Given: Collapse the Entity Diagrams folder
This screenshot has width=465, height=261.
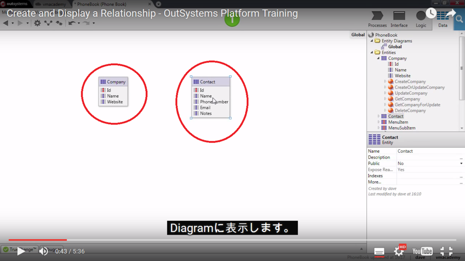Looking at the screenshot, I should point(372,41).
